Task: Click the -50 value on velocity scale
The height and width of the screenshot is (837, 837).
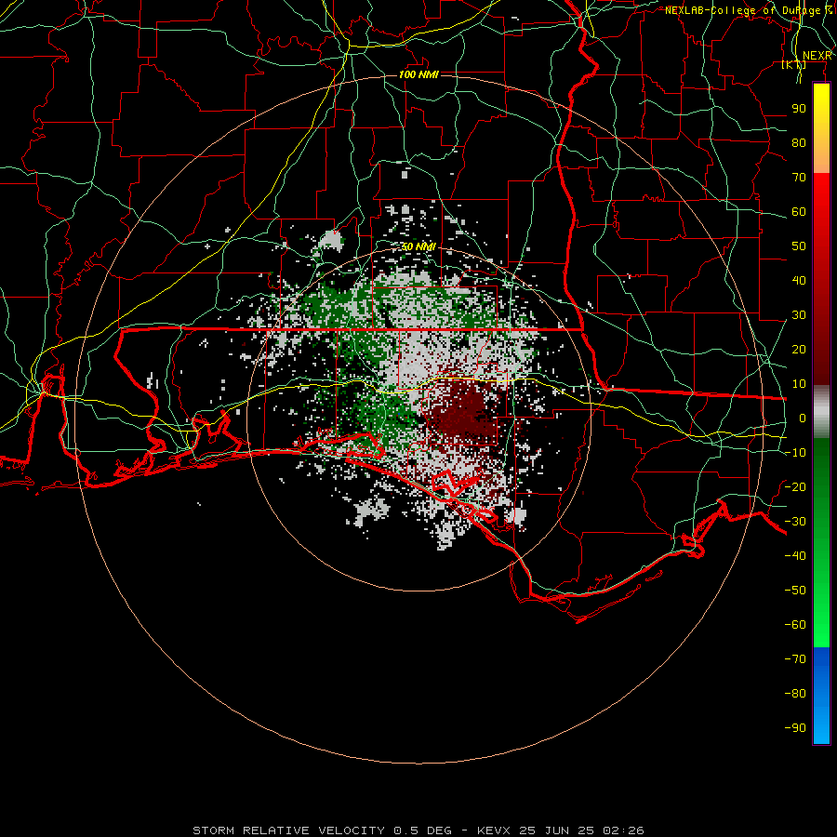Action: [795, 590]
